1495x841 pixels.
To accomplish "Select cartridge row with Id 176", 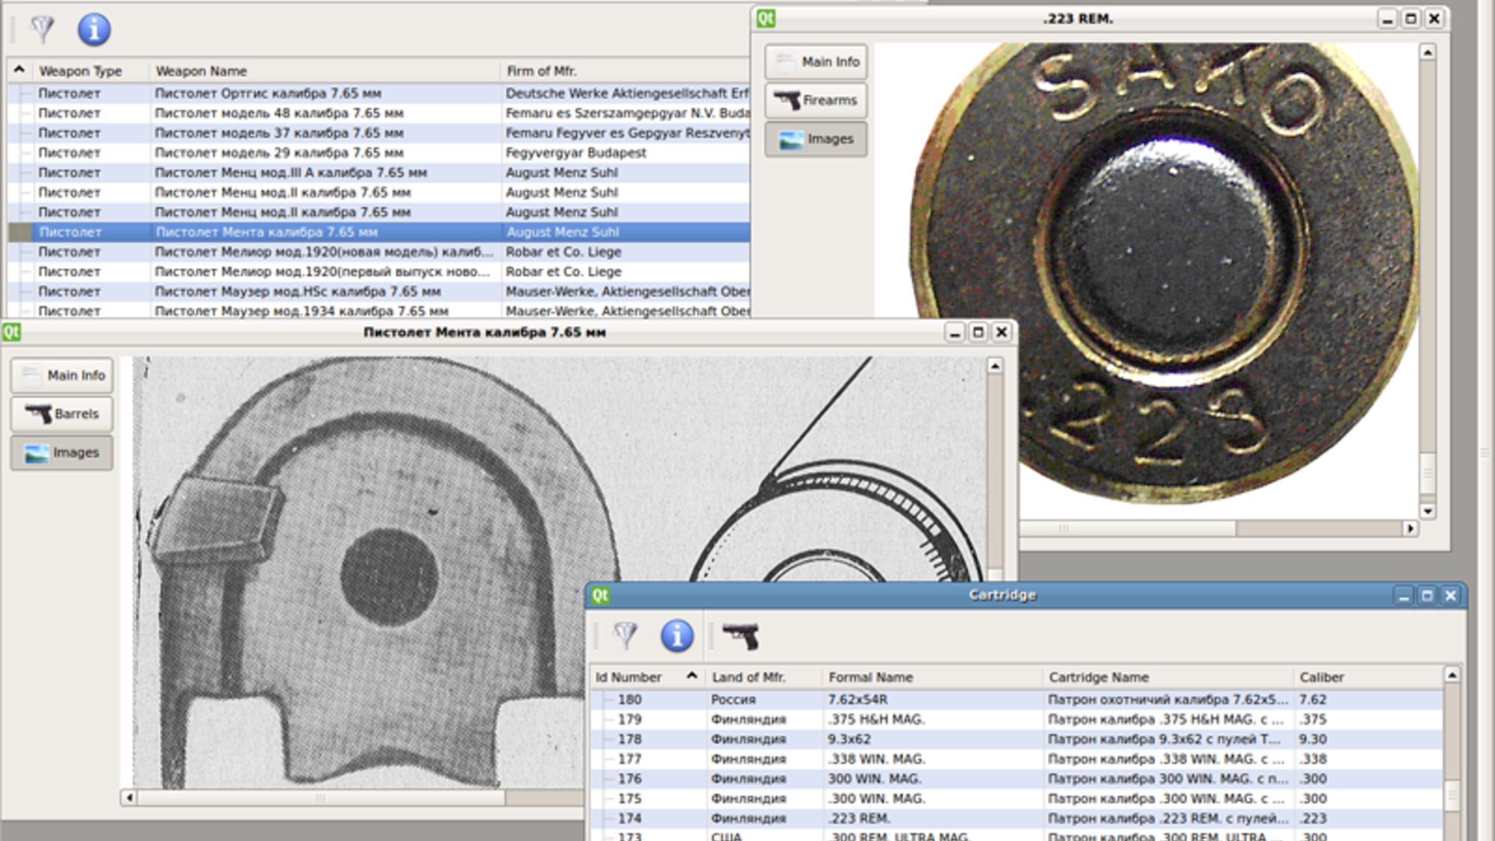I will tap(1016, 779).
